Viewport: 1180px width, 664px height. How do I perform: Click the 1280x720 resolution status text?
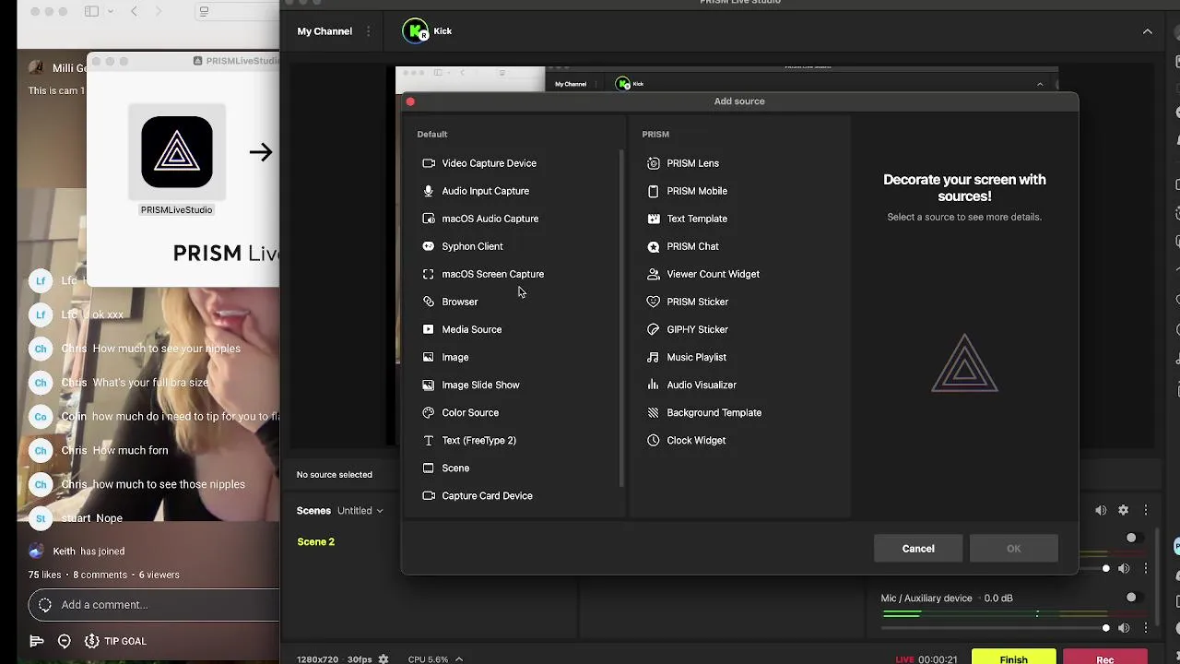tap(318, 659)
